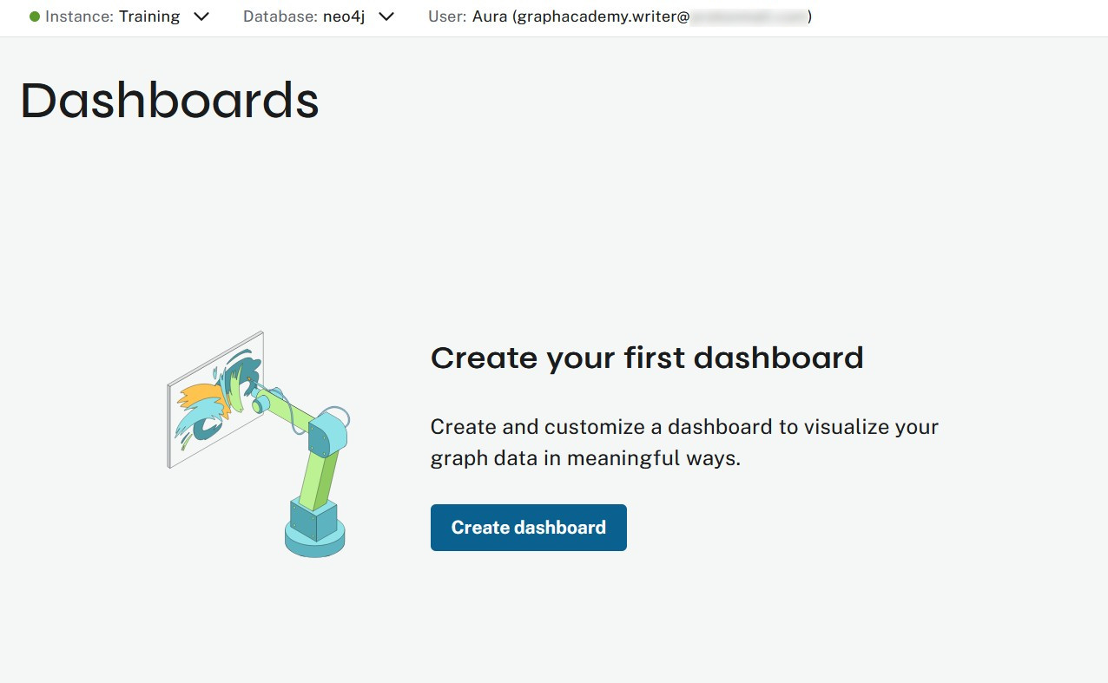The height and width of the screenshot is (683, 1108).
Task: Click the Create your first dashboard heading
Action: point(647,358)
